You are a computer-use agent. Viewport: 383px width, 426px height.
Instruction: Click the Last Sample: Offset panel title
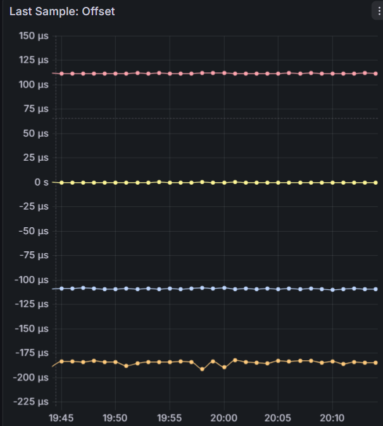62,11
